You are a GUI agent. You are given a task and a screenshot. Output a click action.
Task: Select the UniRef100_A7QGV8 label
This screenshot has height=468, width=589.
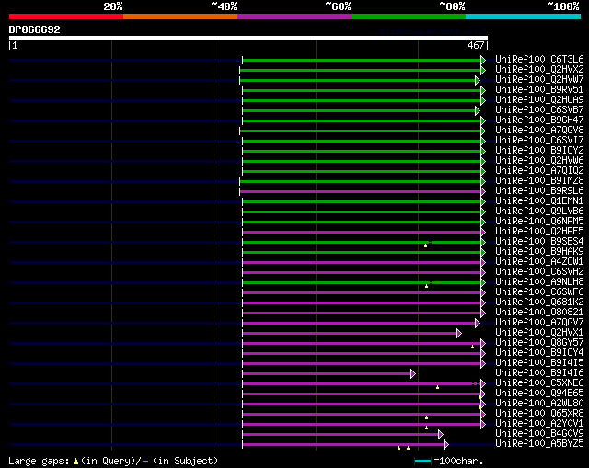point(539,131)
